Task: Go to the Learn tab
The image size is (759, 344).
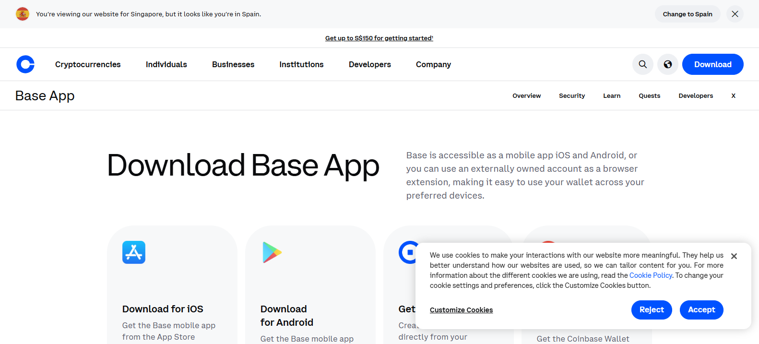Action: pos(612,96)
